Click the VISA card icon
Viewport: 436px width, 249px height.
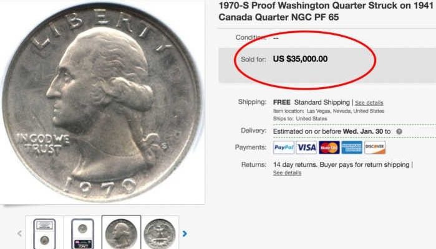306,148
